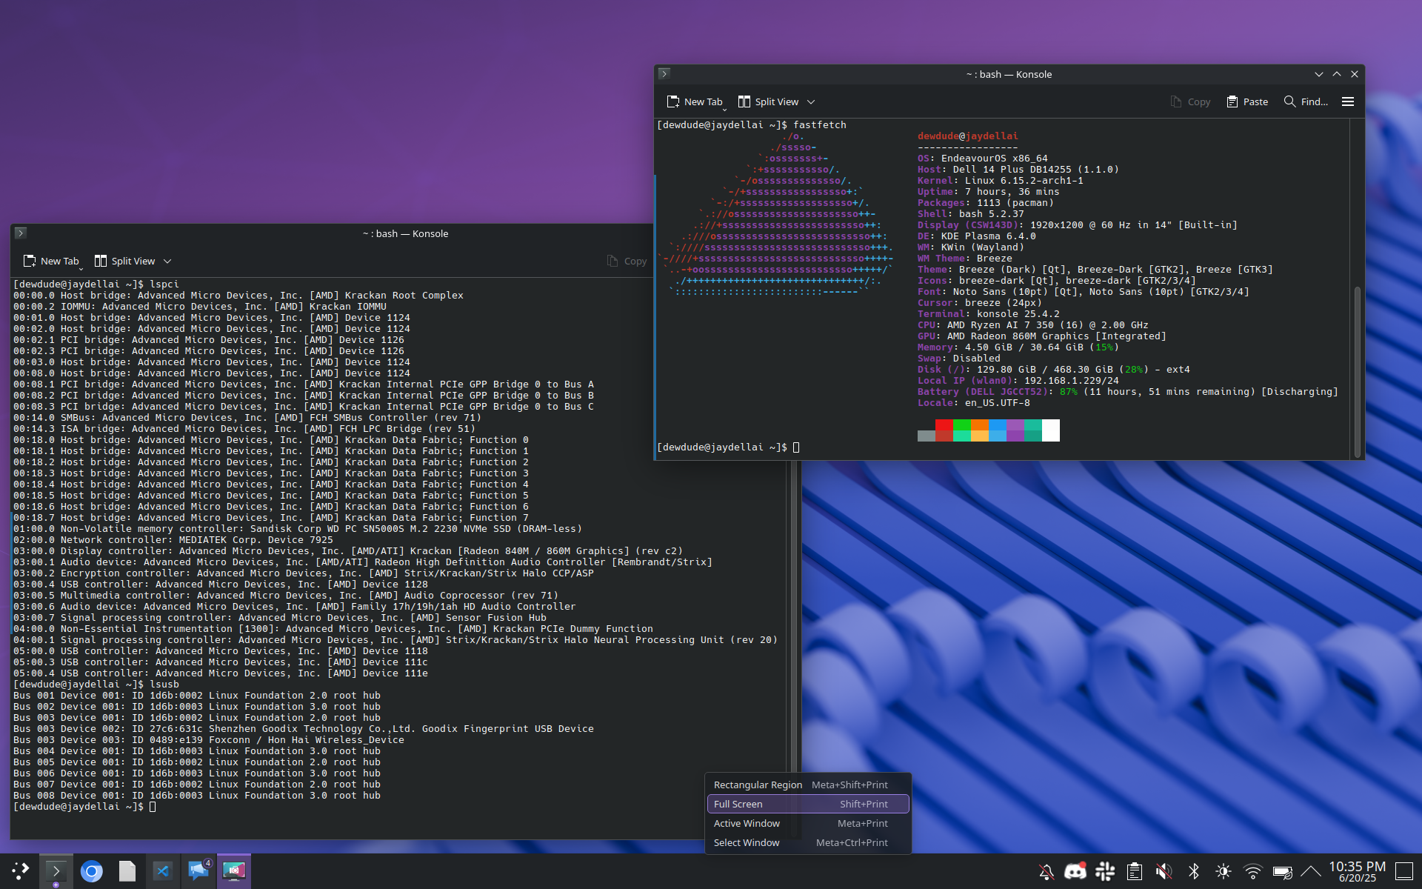Open Find in the fastfetch Konsole toolbar
1422x889 pixels.
[1306, 101]
